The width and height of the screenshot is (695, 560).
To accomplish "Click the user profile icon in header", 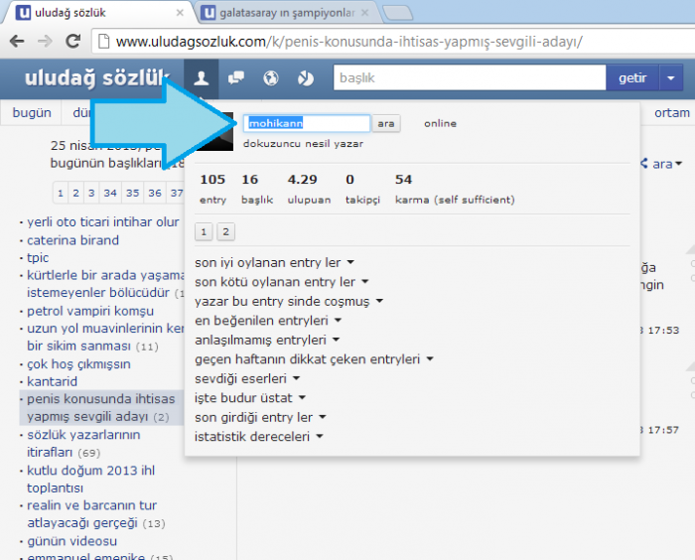I will pos(202,78).
